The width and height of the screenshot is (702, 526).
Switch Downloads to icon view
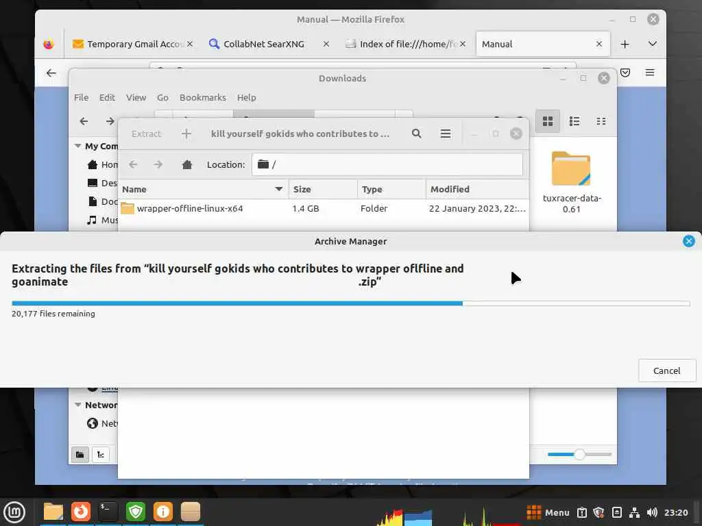tap(548, 121)
